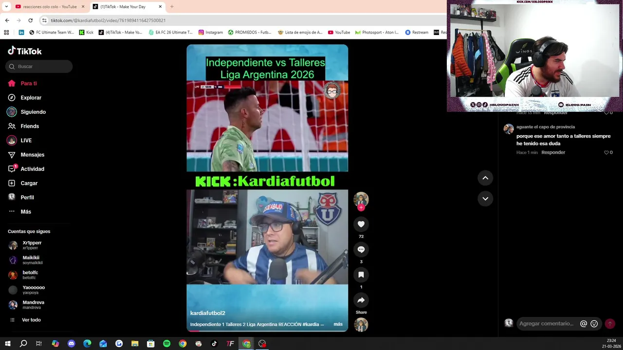Open the 'YouTube' bookmark
Image resolution: width=623 pixels, height=350 pixels.
339,33
